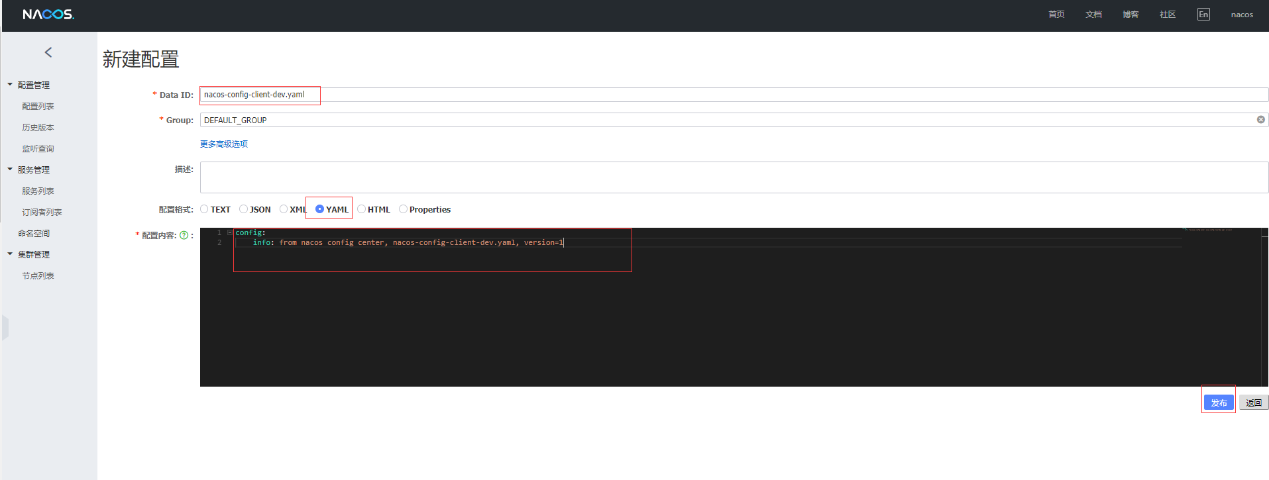1269x480 pixels.
Task: Focus the Data ID input field
Action: [x=734, y=95]
